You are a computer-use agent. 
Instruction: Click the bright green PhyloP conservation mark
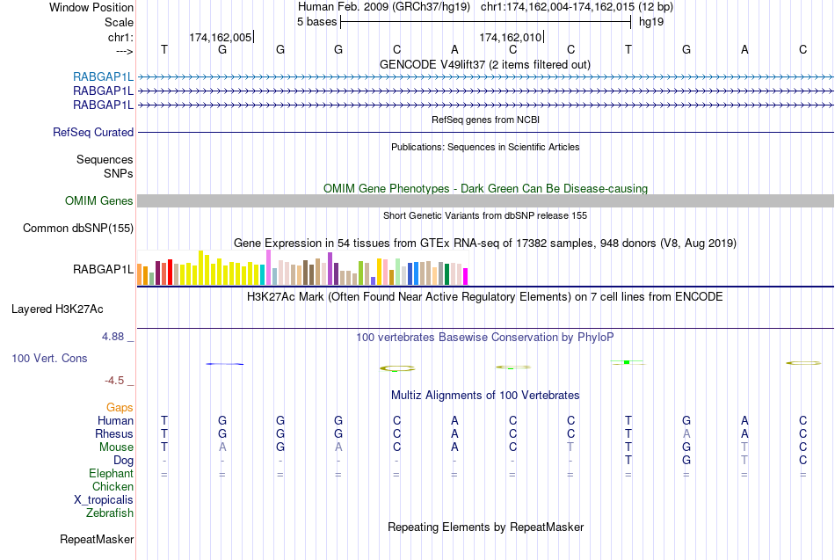(627, 362)
